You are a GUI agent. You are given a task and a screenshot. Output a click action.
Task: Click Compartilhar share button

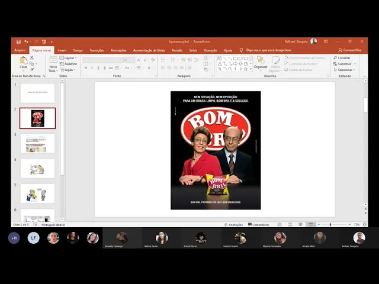click(350, 50)
